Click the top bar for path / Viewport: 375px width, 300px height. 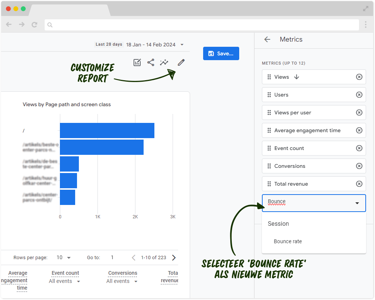click(107, 131)
